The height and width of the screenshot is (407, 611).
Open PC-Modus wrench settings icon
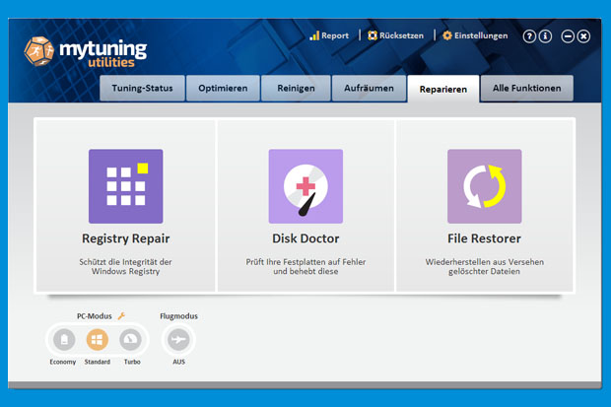121,315
